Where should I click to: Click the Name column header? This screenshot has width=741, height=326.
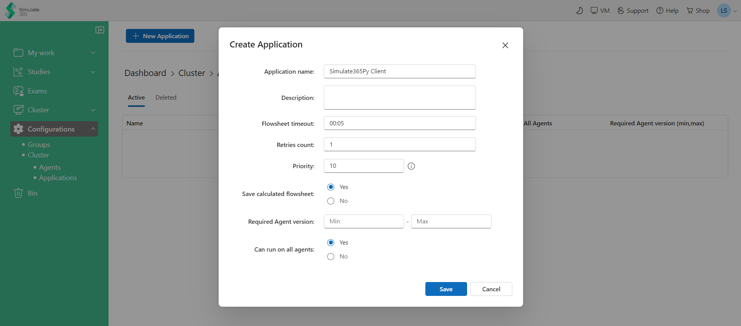tap(135, 123)
